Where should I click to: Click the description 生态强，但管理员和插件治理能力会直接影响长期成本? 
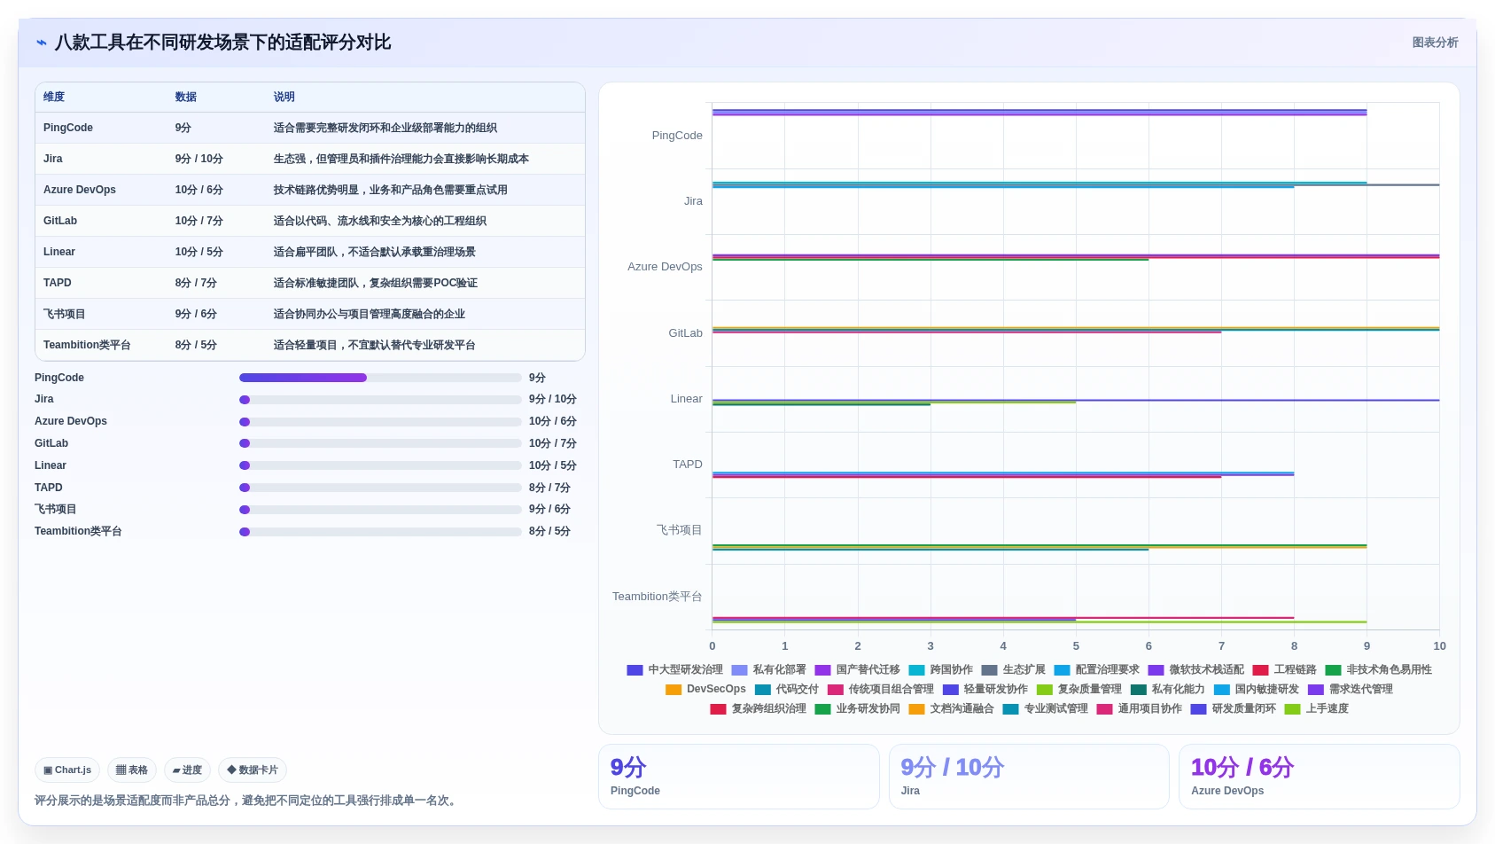[401, 159]
